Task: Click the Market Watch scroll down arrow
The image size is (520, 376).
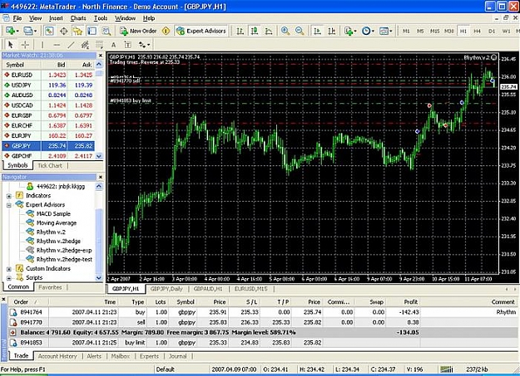Action: click(99, 156)
